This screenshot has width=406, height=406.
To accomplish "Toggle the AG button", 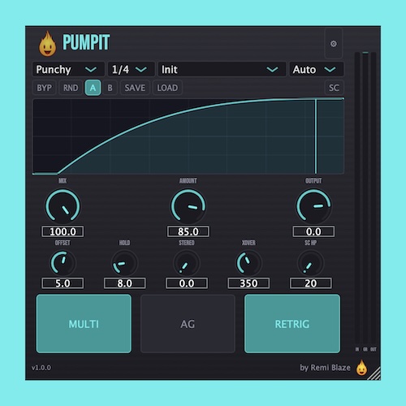I will 188,324.
